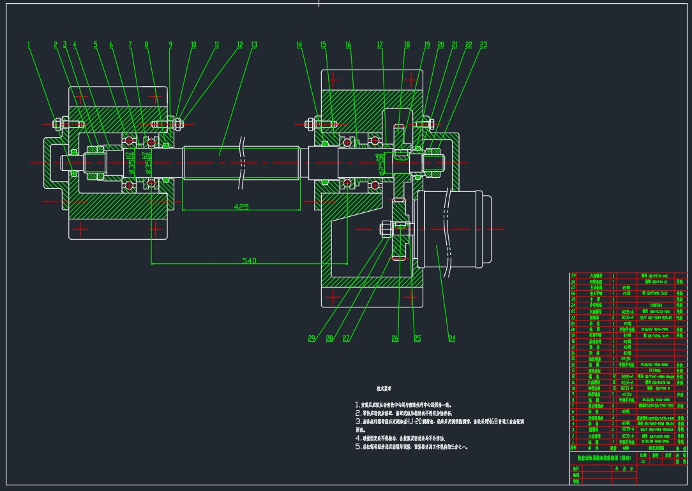The width and height of the screenshot is (692, 491).
Task: Select the technical requirements heading above the notes
Action: pos(384,389)
